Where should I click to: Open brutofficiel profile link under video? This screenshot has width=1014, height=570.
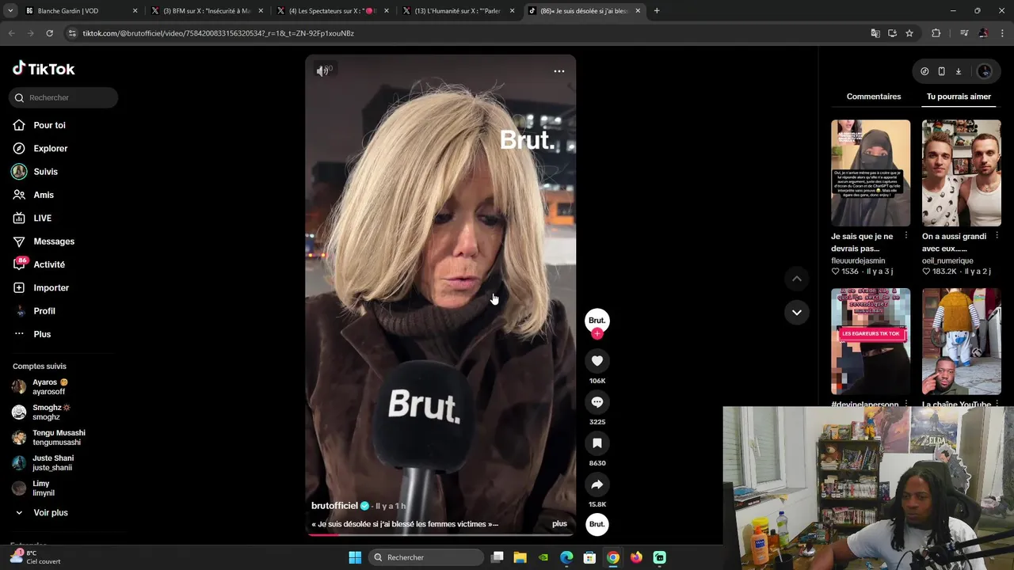pos(334,506)
